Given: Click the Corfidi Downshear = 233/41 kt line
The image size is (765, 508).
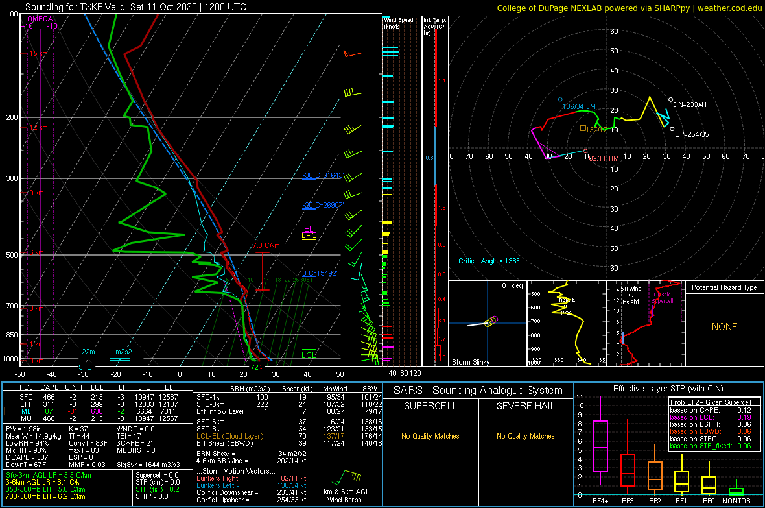Looking at the screenshot, I should tap(252, 492).
